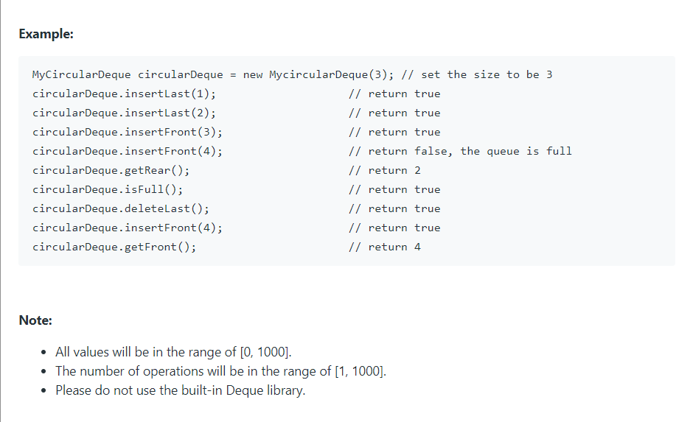Click the "return false, the queue is full" comment

[460, 151]
